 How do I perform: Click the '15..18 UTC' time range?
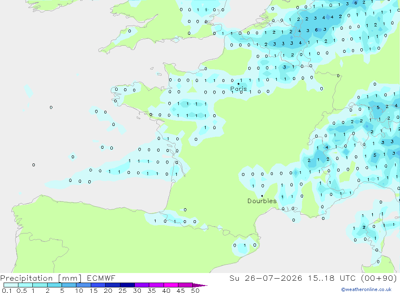(x=332, y=278)
